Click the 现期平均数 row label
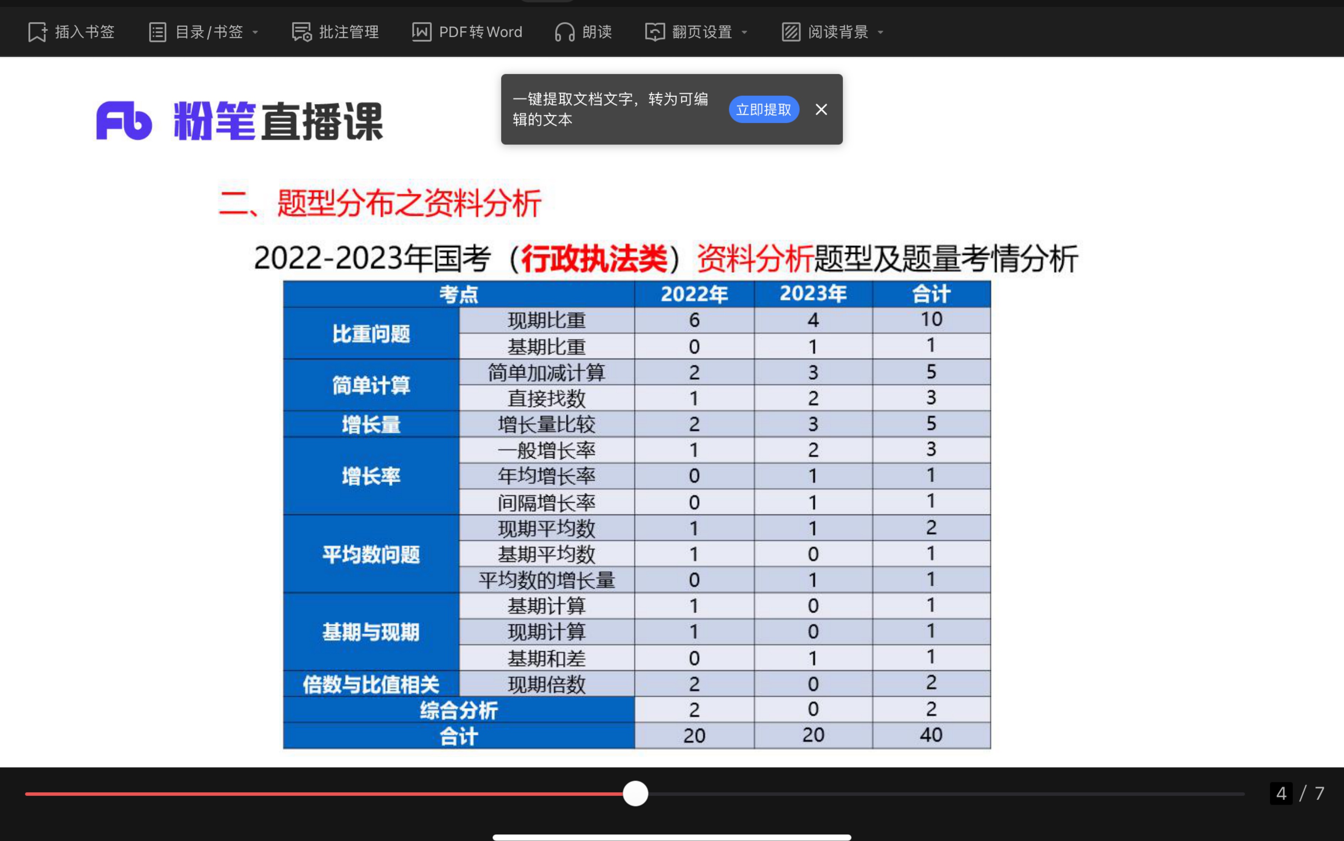The width and height of the screenshot is (1344, 841). [x=546, y=528]
